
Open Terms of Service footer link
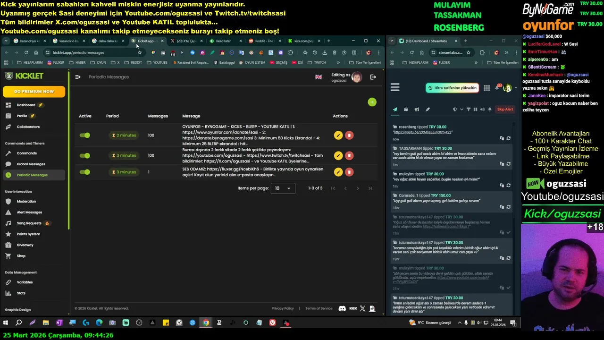click(x=319, y=308)
